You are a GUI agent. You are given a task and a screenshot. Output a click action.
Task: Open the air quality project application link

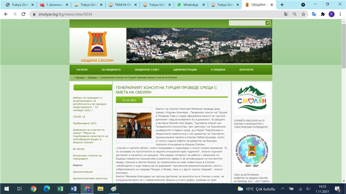(90, 136)
